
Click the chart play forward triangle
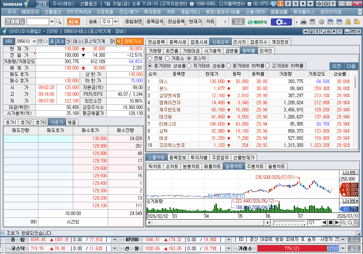point(337,222)
